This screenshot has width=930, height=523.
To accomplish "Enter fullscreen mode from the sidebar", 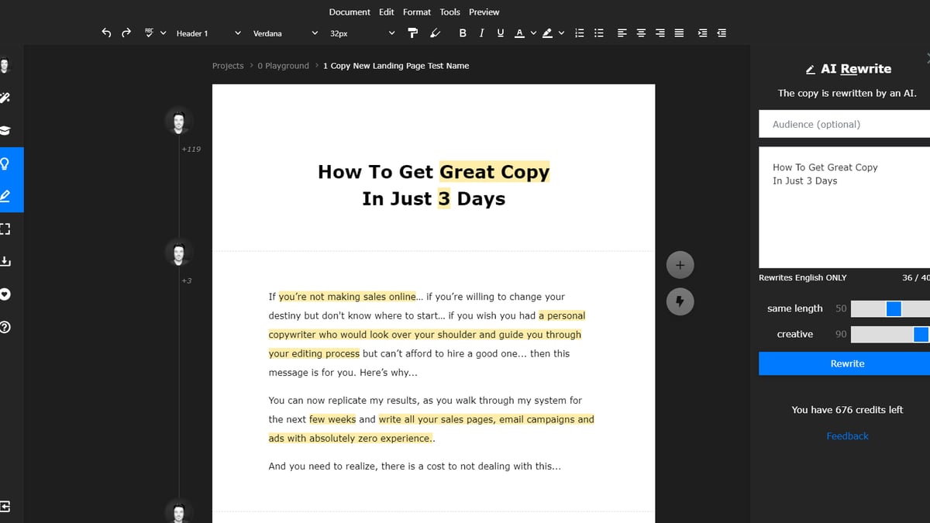I will 5,229.
